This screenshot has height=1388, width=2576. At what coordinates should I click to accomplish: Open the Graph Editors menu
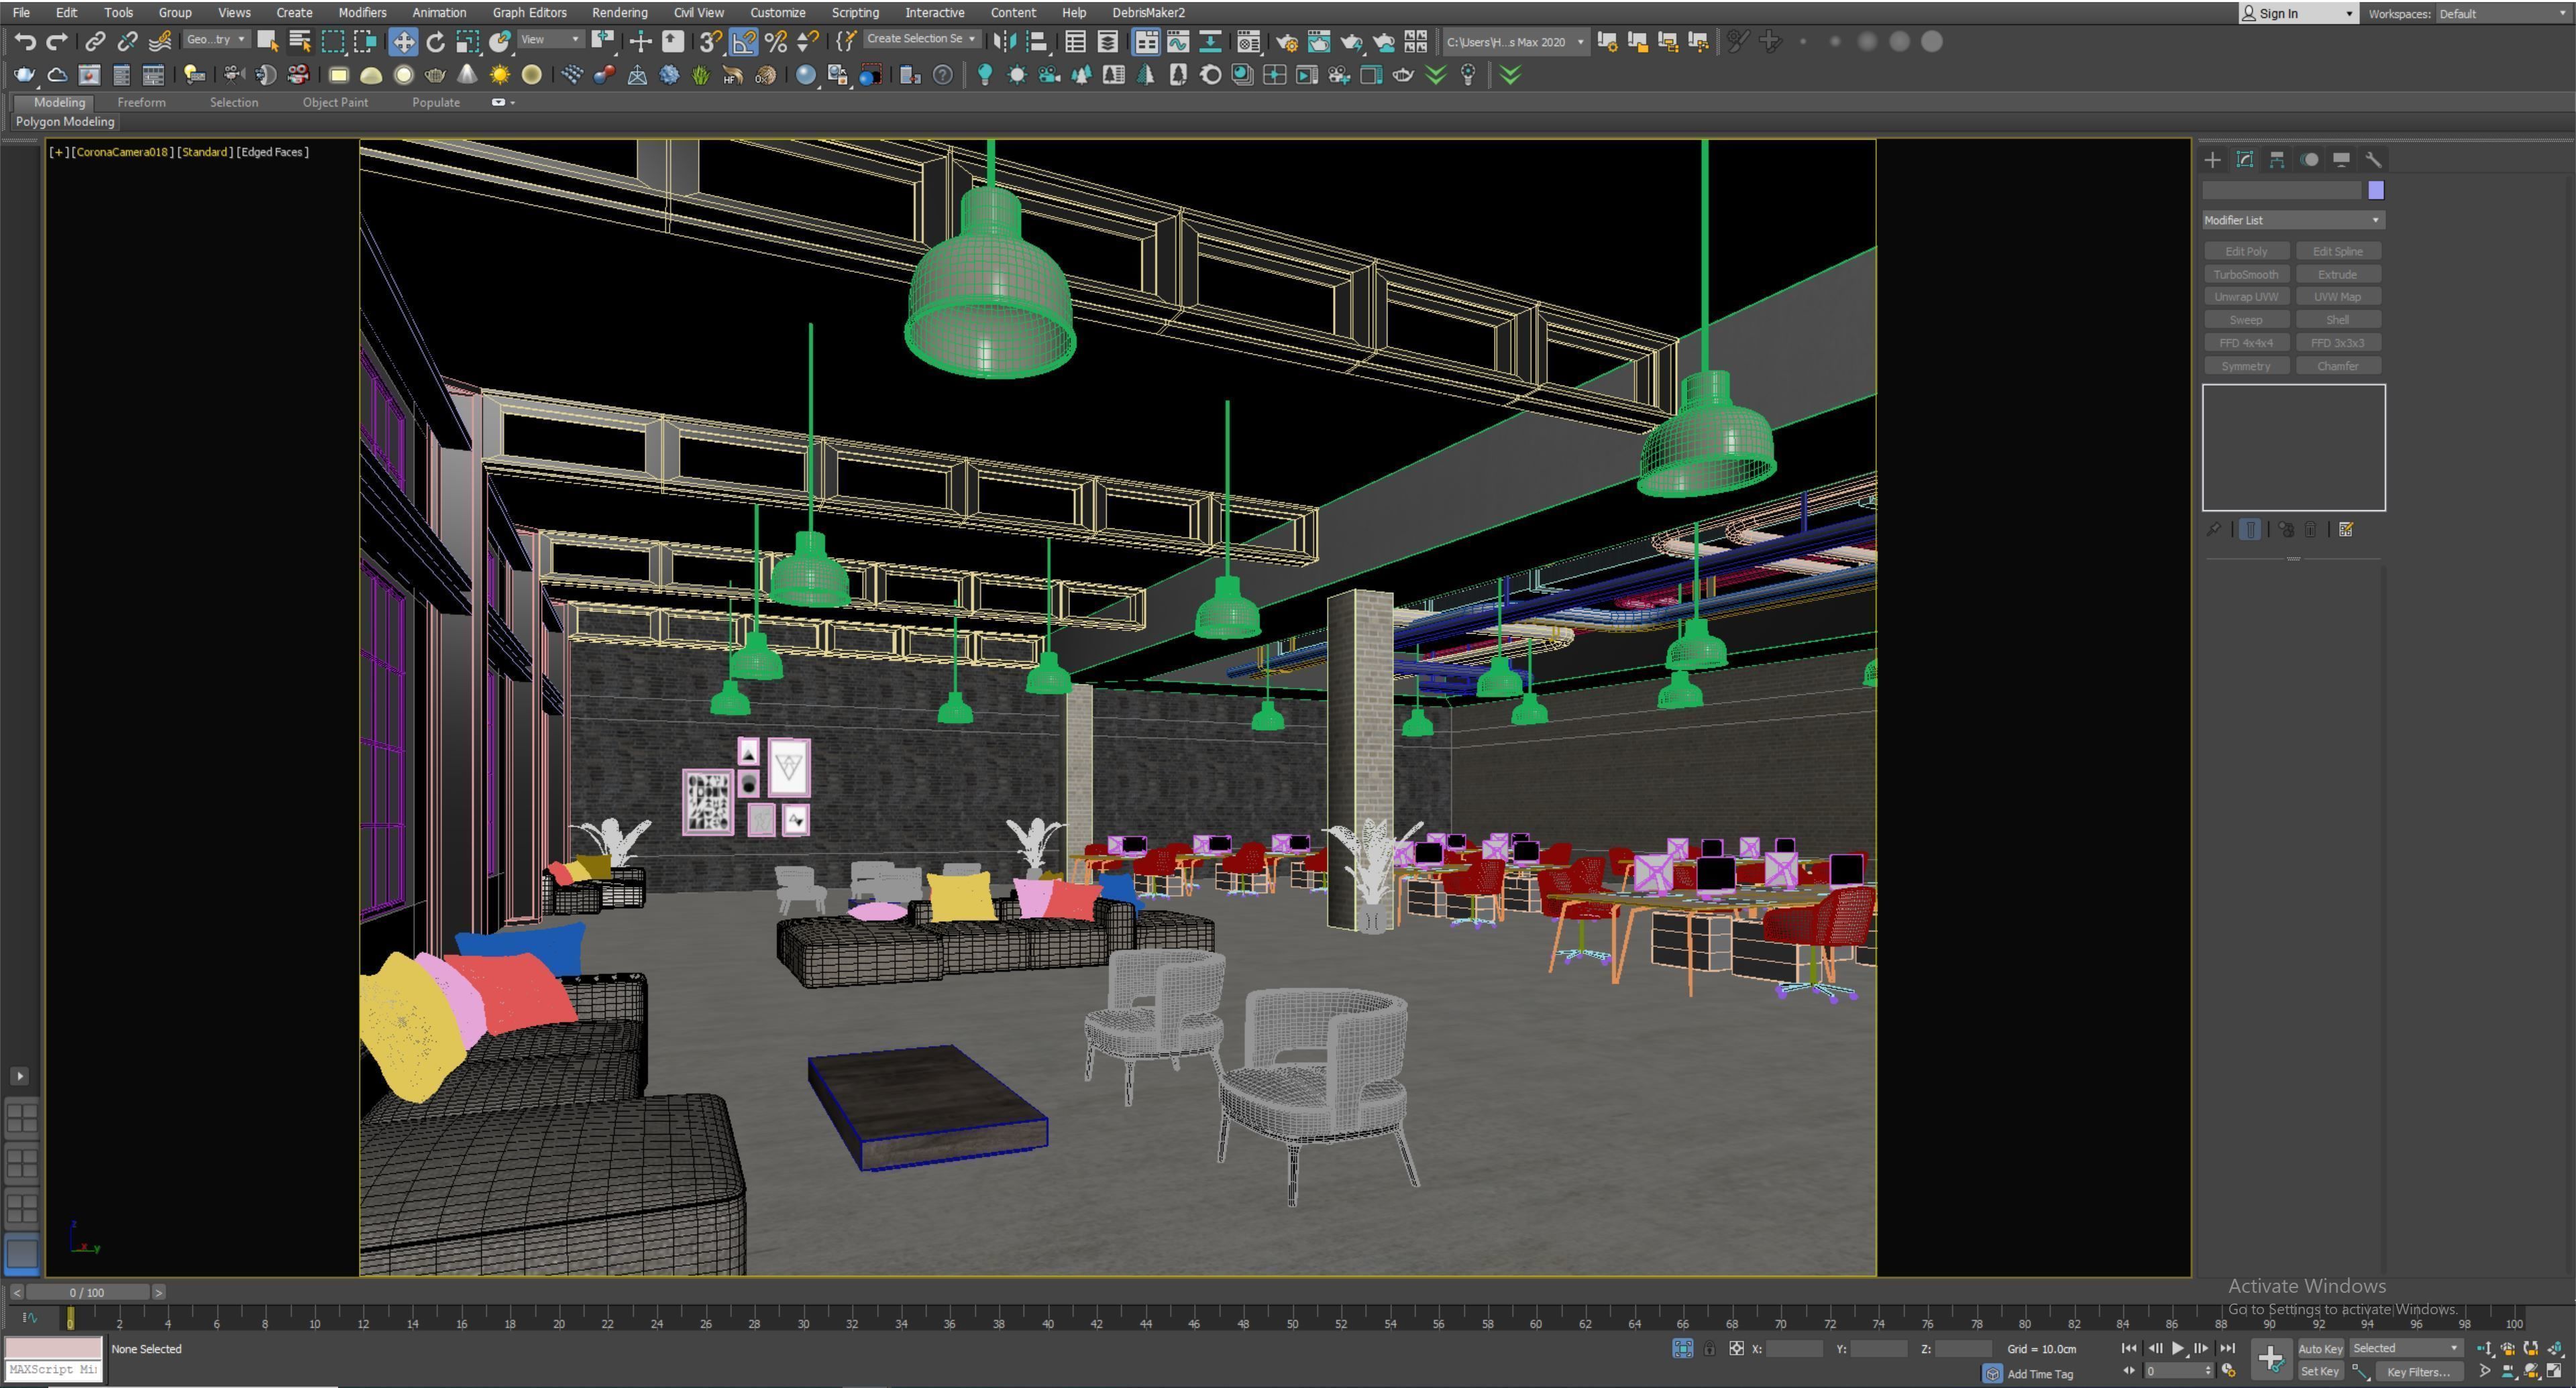click(x=529, y=12)
